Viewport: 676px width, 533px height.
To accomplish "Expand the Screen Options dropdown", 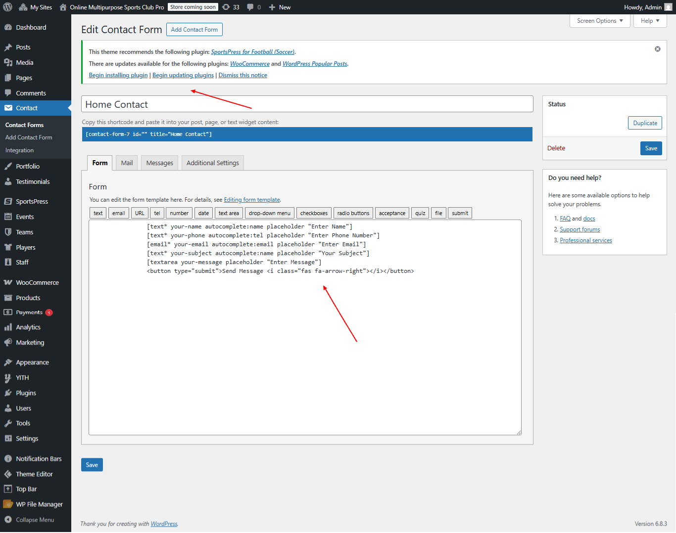I will 599,21.
